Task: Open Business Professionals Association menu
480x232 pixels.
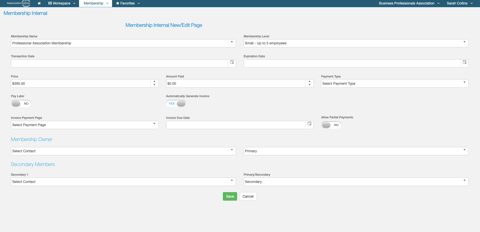Action: tap(409, 3)
